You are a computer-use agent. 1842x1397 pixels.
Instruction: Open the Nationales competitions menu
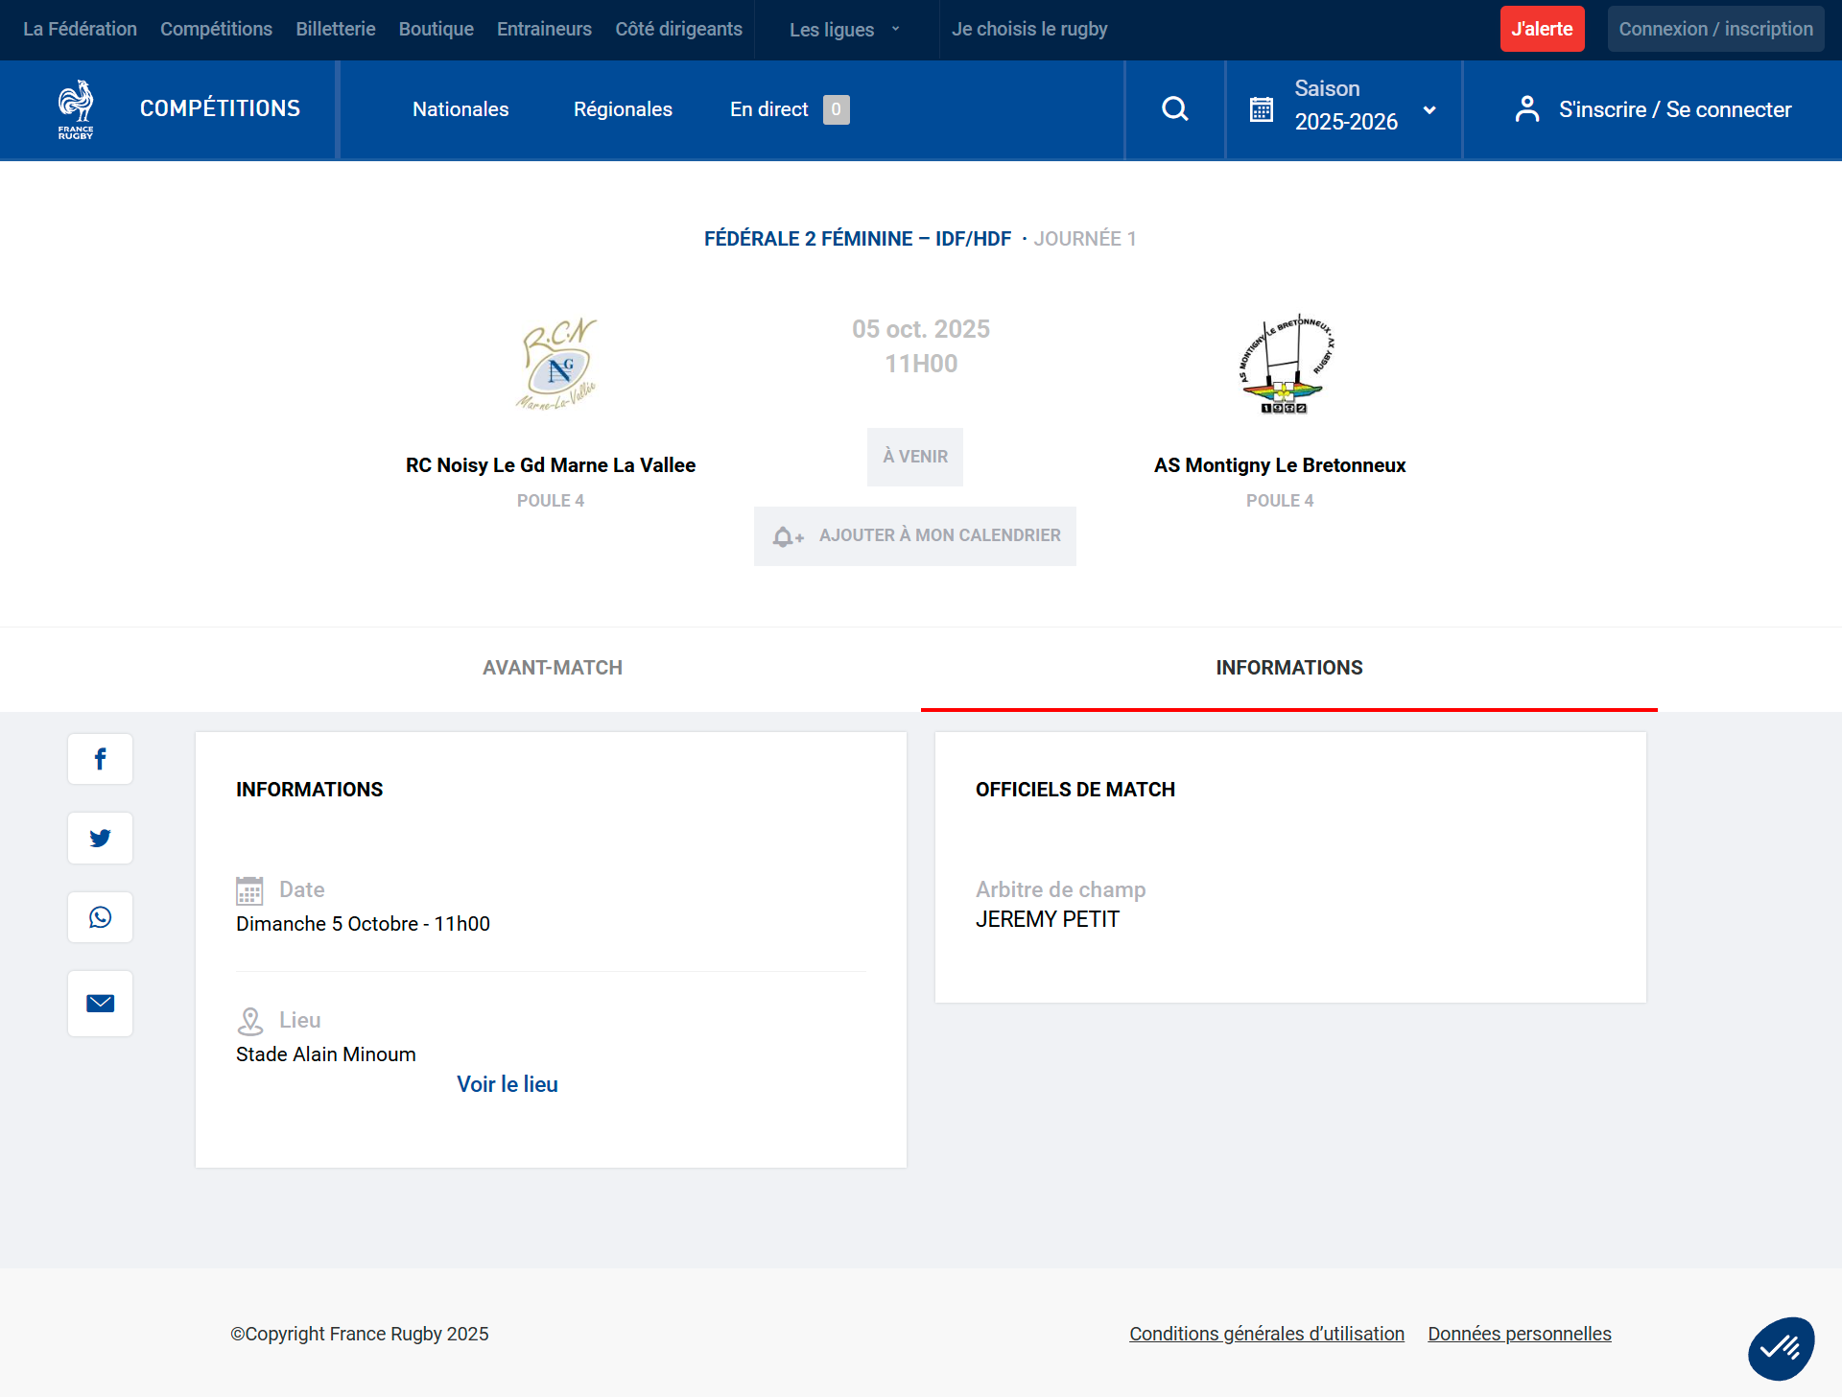tap(460, 109)
